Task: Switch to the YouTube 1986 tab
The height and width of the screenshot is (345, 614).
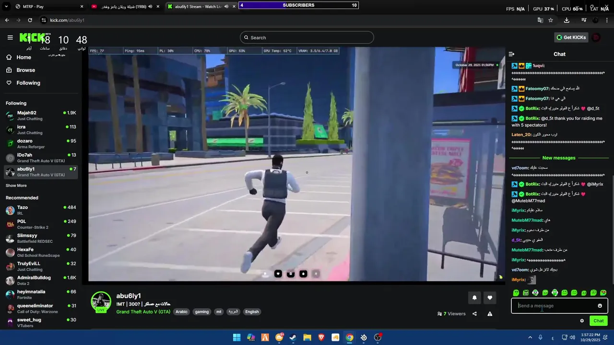Action: click(x=126, y=7)
